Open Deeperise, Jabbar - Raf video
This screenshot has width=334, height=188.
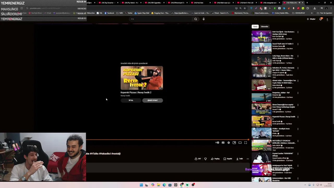[261, 97]
